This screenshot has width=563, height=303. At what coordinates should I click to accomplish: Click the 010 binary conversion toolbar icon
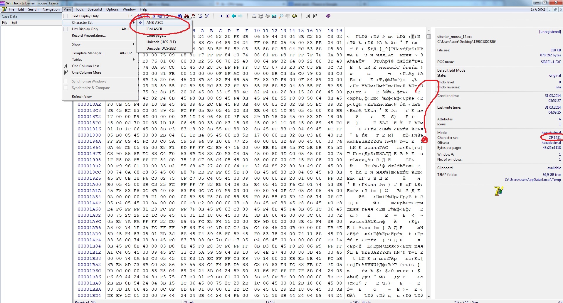pyautogui.click(x=166, y=16)
